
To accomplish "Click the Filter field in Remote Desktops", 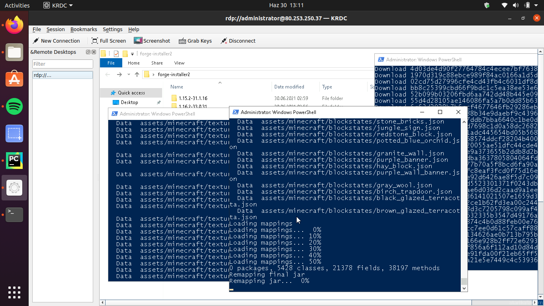I will click(x=63, y=64).
